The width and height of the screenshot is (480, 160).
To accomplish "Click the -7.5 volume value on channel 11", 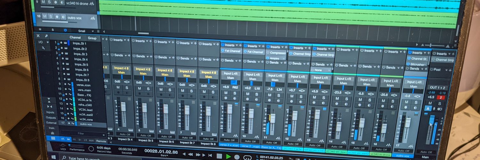I will coord(270,89).
